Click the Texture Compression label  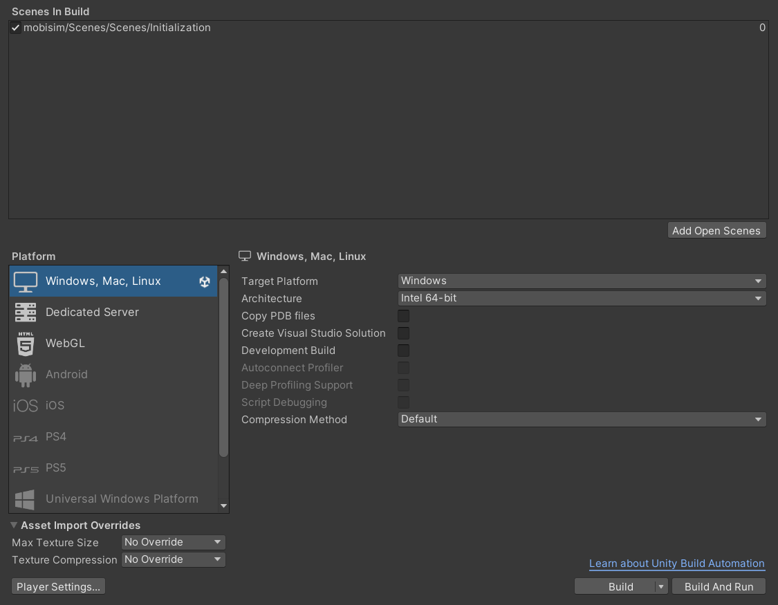pyautogui.click(x=64, y=560)
